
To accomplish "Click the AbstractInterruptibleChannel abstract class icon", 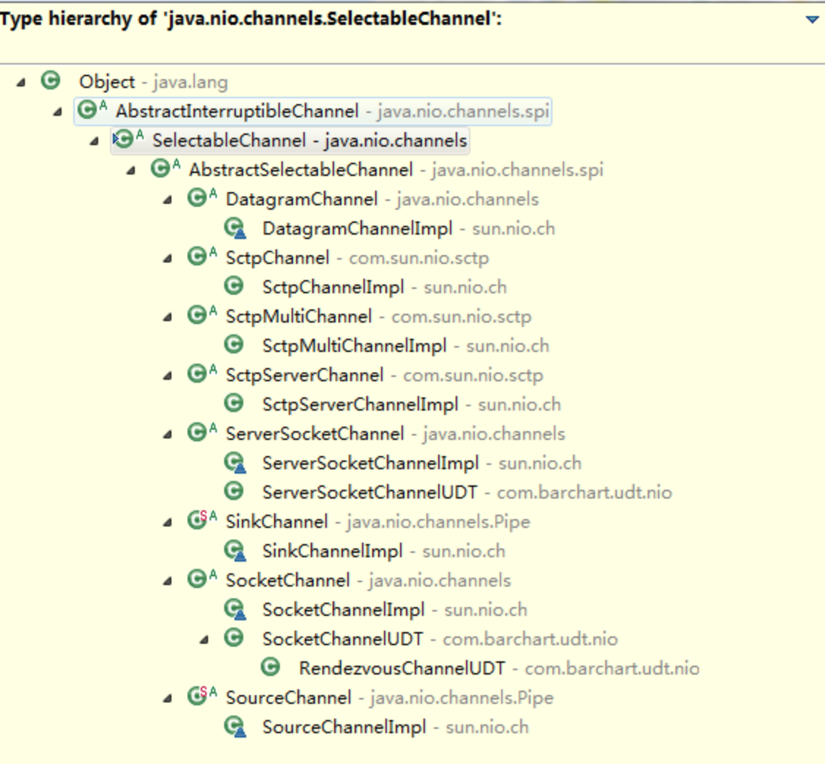I will (88, 111).
